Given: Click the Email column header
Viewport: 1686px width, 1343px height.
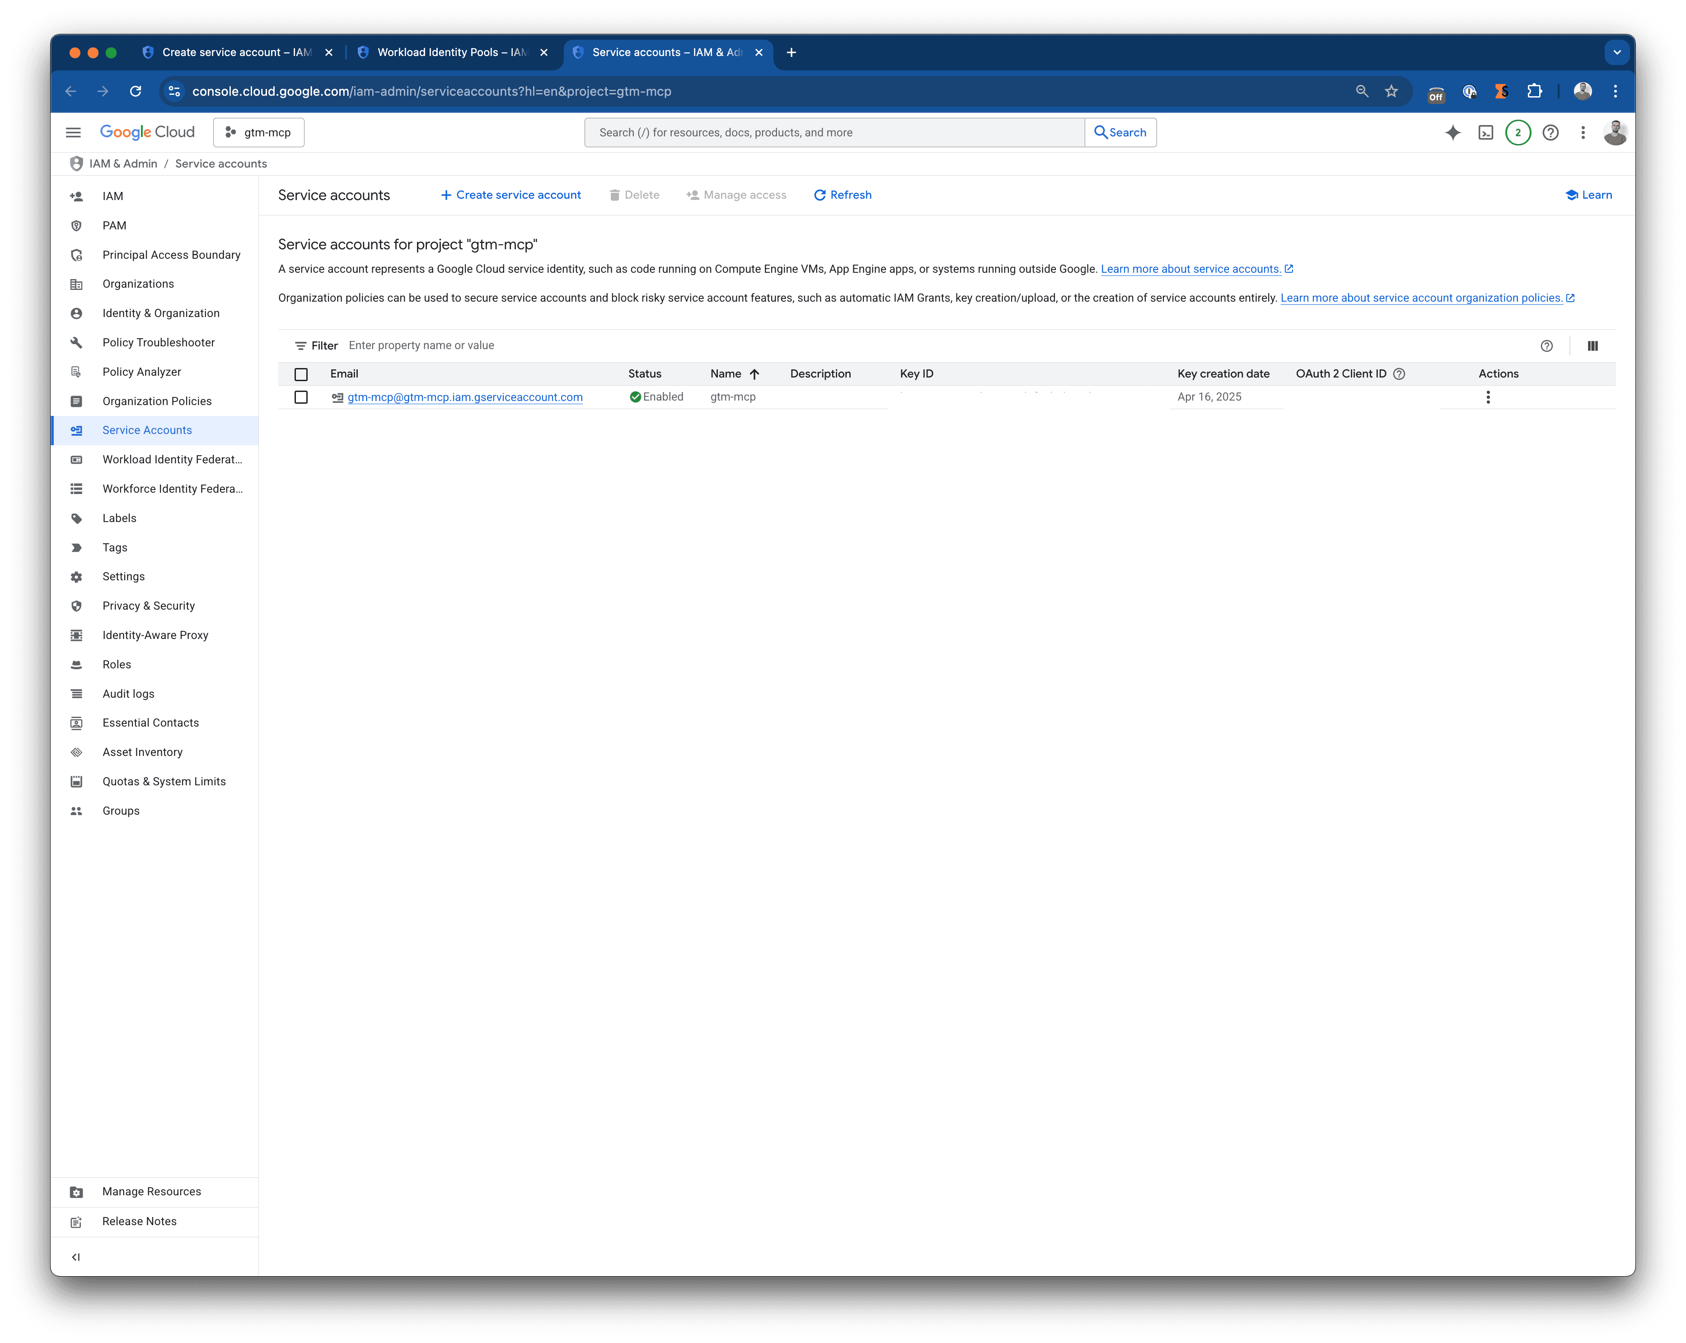Looking at the screenshot, I should (x=344, y=373).
